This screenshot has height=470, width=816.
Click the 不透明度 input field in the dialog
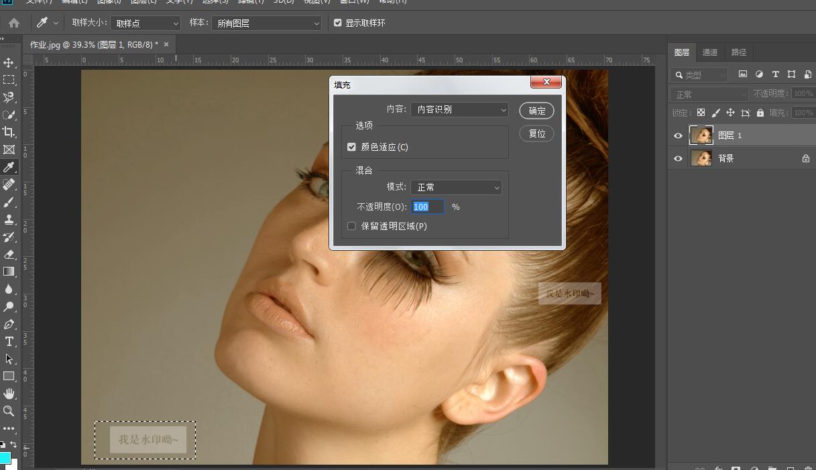coord(427,207)
